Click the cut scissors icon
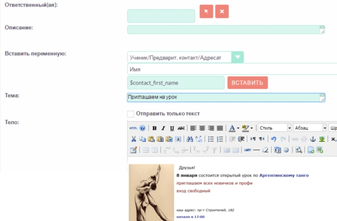The height and width of the screenshot is (221, 337). 133,139
